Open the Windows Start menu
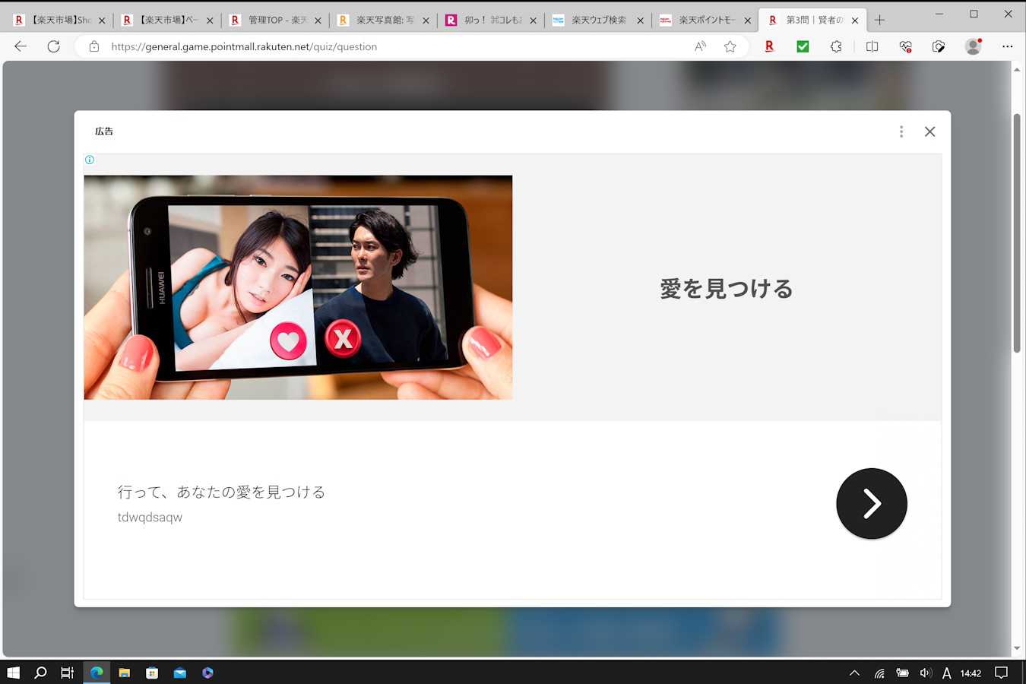This screenshot has width=1026, height=684. coord(13,673)
